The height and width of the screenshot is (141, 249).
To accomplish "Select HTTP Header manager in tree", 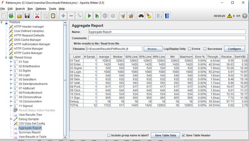I will coord(29,27).
